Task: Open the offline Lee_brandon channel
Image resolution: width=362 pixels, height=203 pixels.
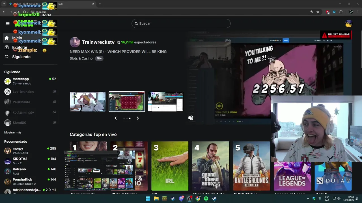Action: [x=30, y=92]
